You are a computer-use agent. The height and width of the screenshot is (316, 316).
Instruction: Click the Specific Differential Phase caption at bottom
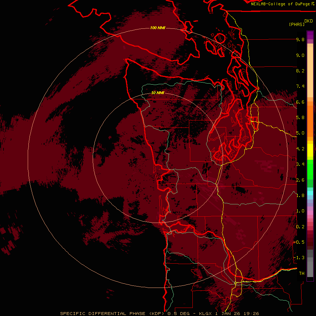159,314
